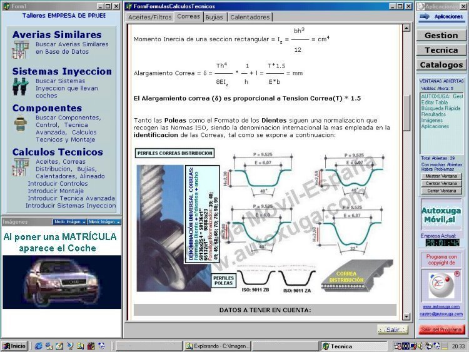Open the Componentes heading

click(x=47, y=108)
